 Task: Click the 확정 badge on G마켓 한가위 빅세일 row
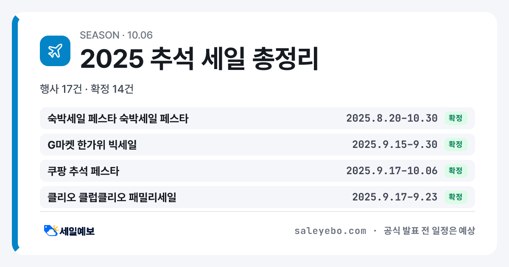[456, 145]
